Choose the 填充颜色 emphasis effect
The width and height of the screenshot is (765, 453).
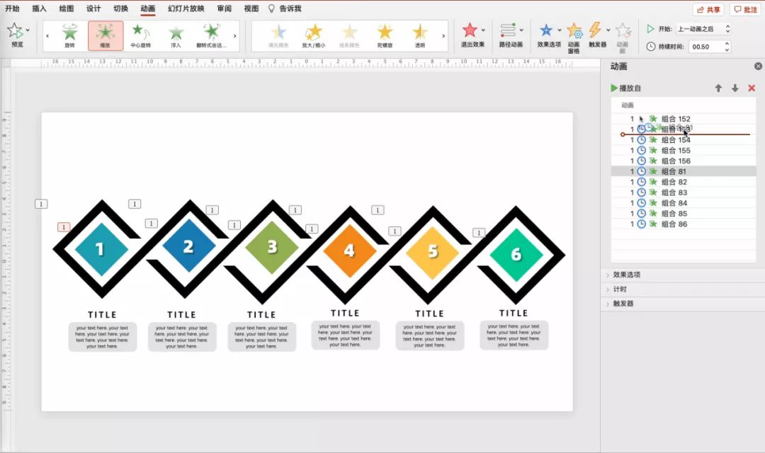pyautogui.click(x=278, y=35)
